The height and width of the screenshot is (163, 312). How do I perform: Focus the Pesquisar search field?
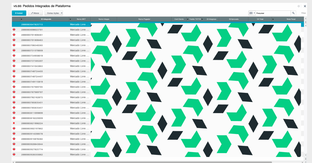273,13
